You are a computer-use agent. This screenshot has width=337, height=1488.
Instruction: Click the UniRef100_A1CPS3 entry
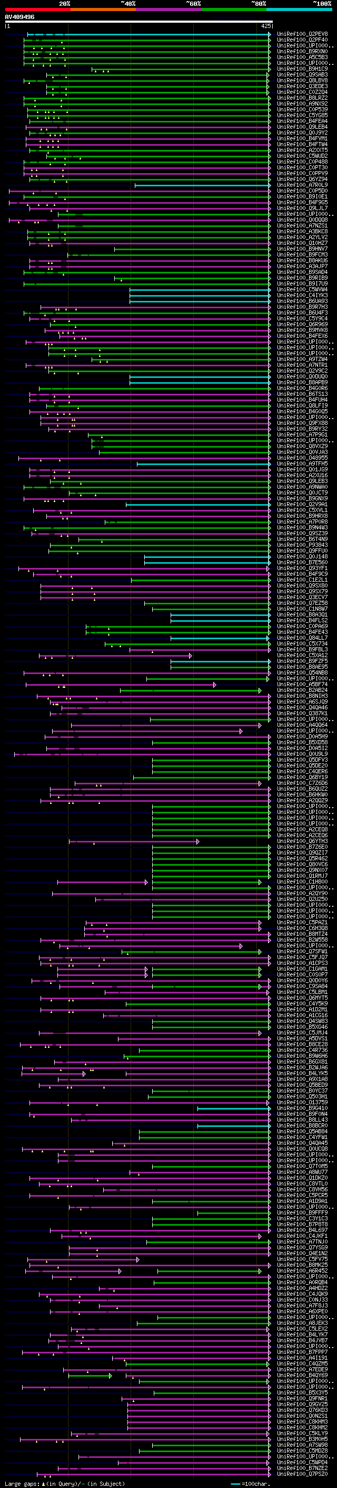(x=302, y=963)
